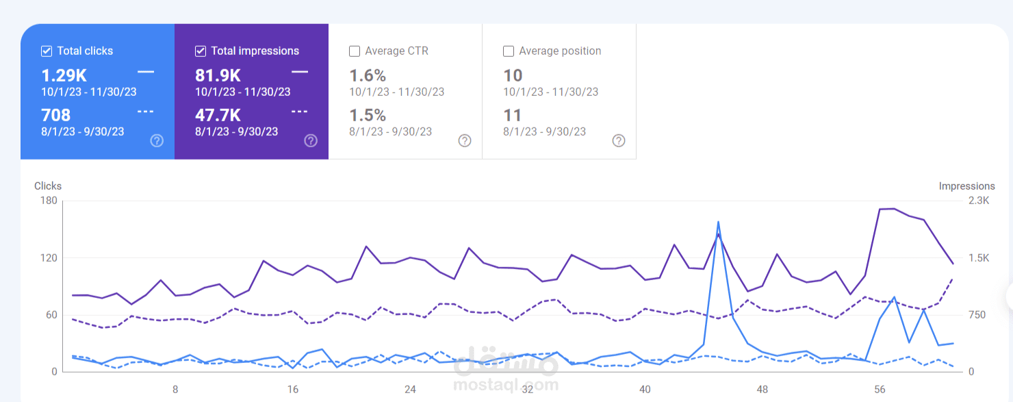The height and width of the screenshot is (402, 1013).
Task: Uncheck the Total clicks checkbox
Action: [47, 51]
